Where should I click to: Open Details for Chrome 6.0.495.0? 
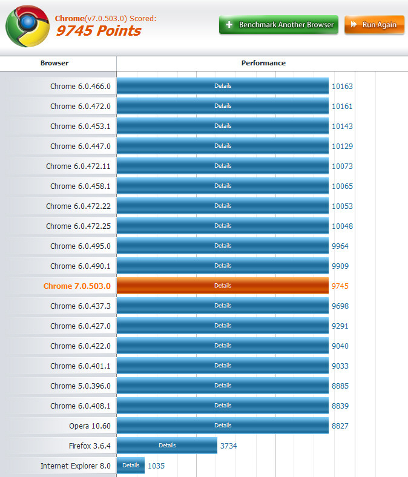223,246
